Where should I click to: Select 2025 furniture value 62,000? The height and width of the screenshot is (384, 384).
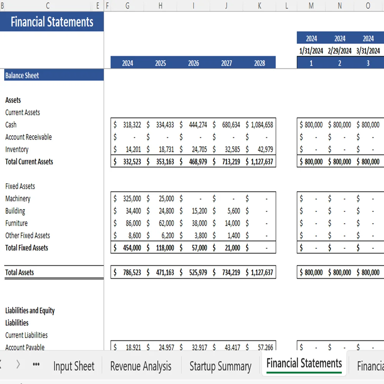click(161, 223)
